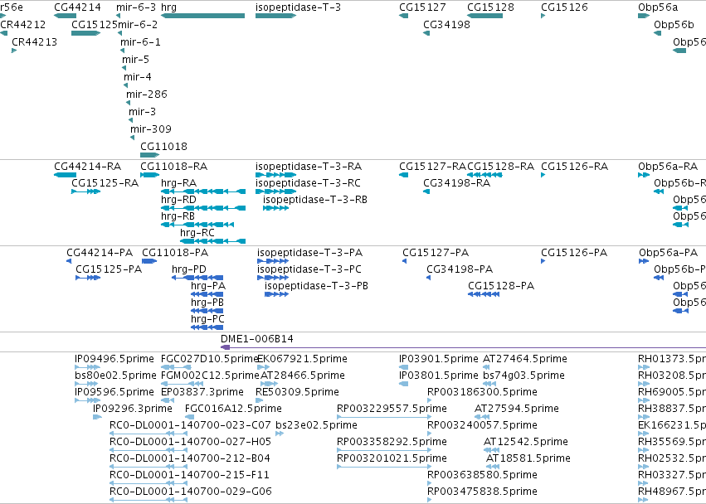Click the isopeptidase-T-3 gene feature
Viewport: 706px width, 504px height.
click(275, 16)
